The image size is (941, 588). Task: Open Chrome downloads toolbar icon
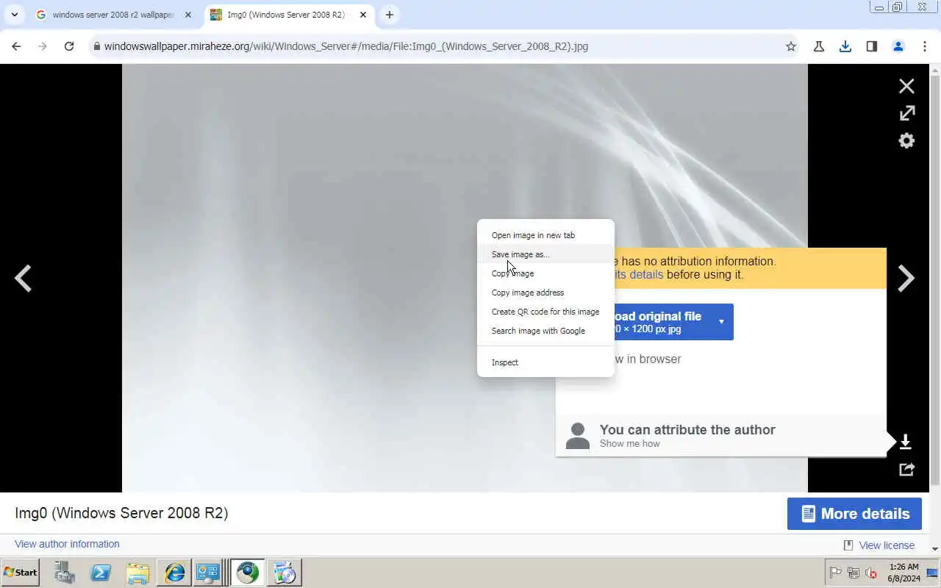pos(845,46)
